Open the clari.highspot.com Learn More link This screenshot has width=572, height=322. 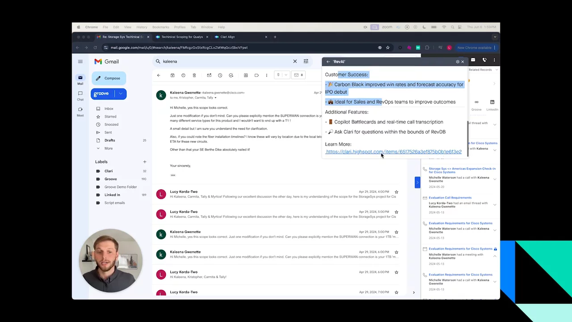point(393,152)
